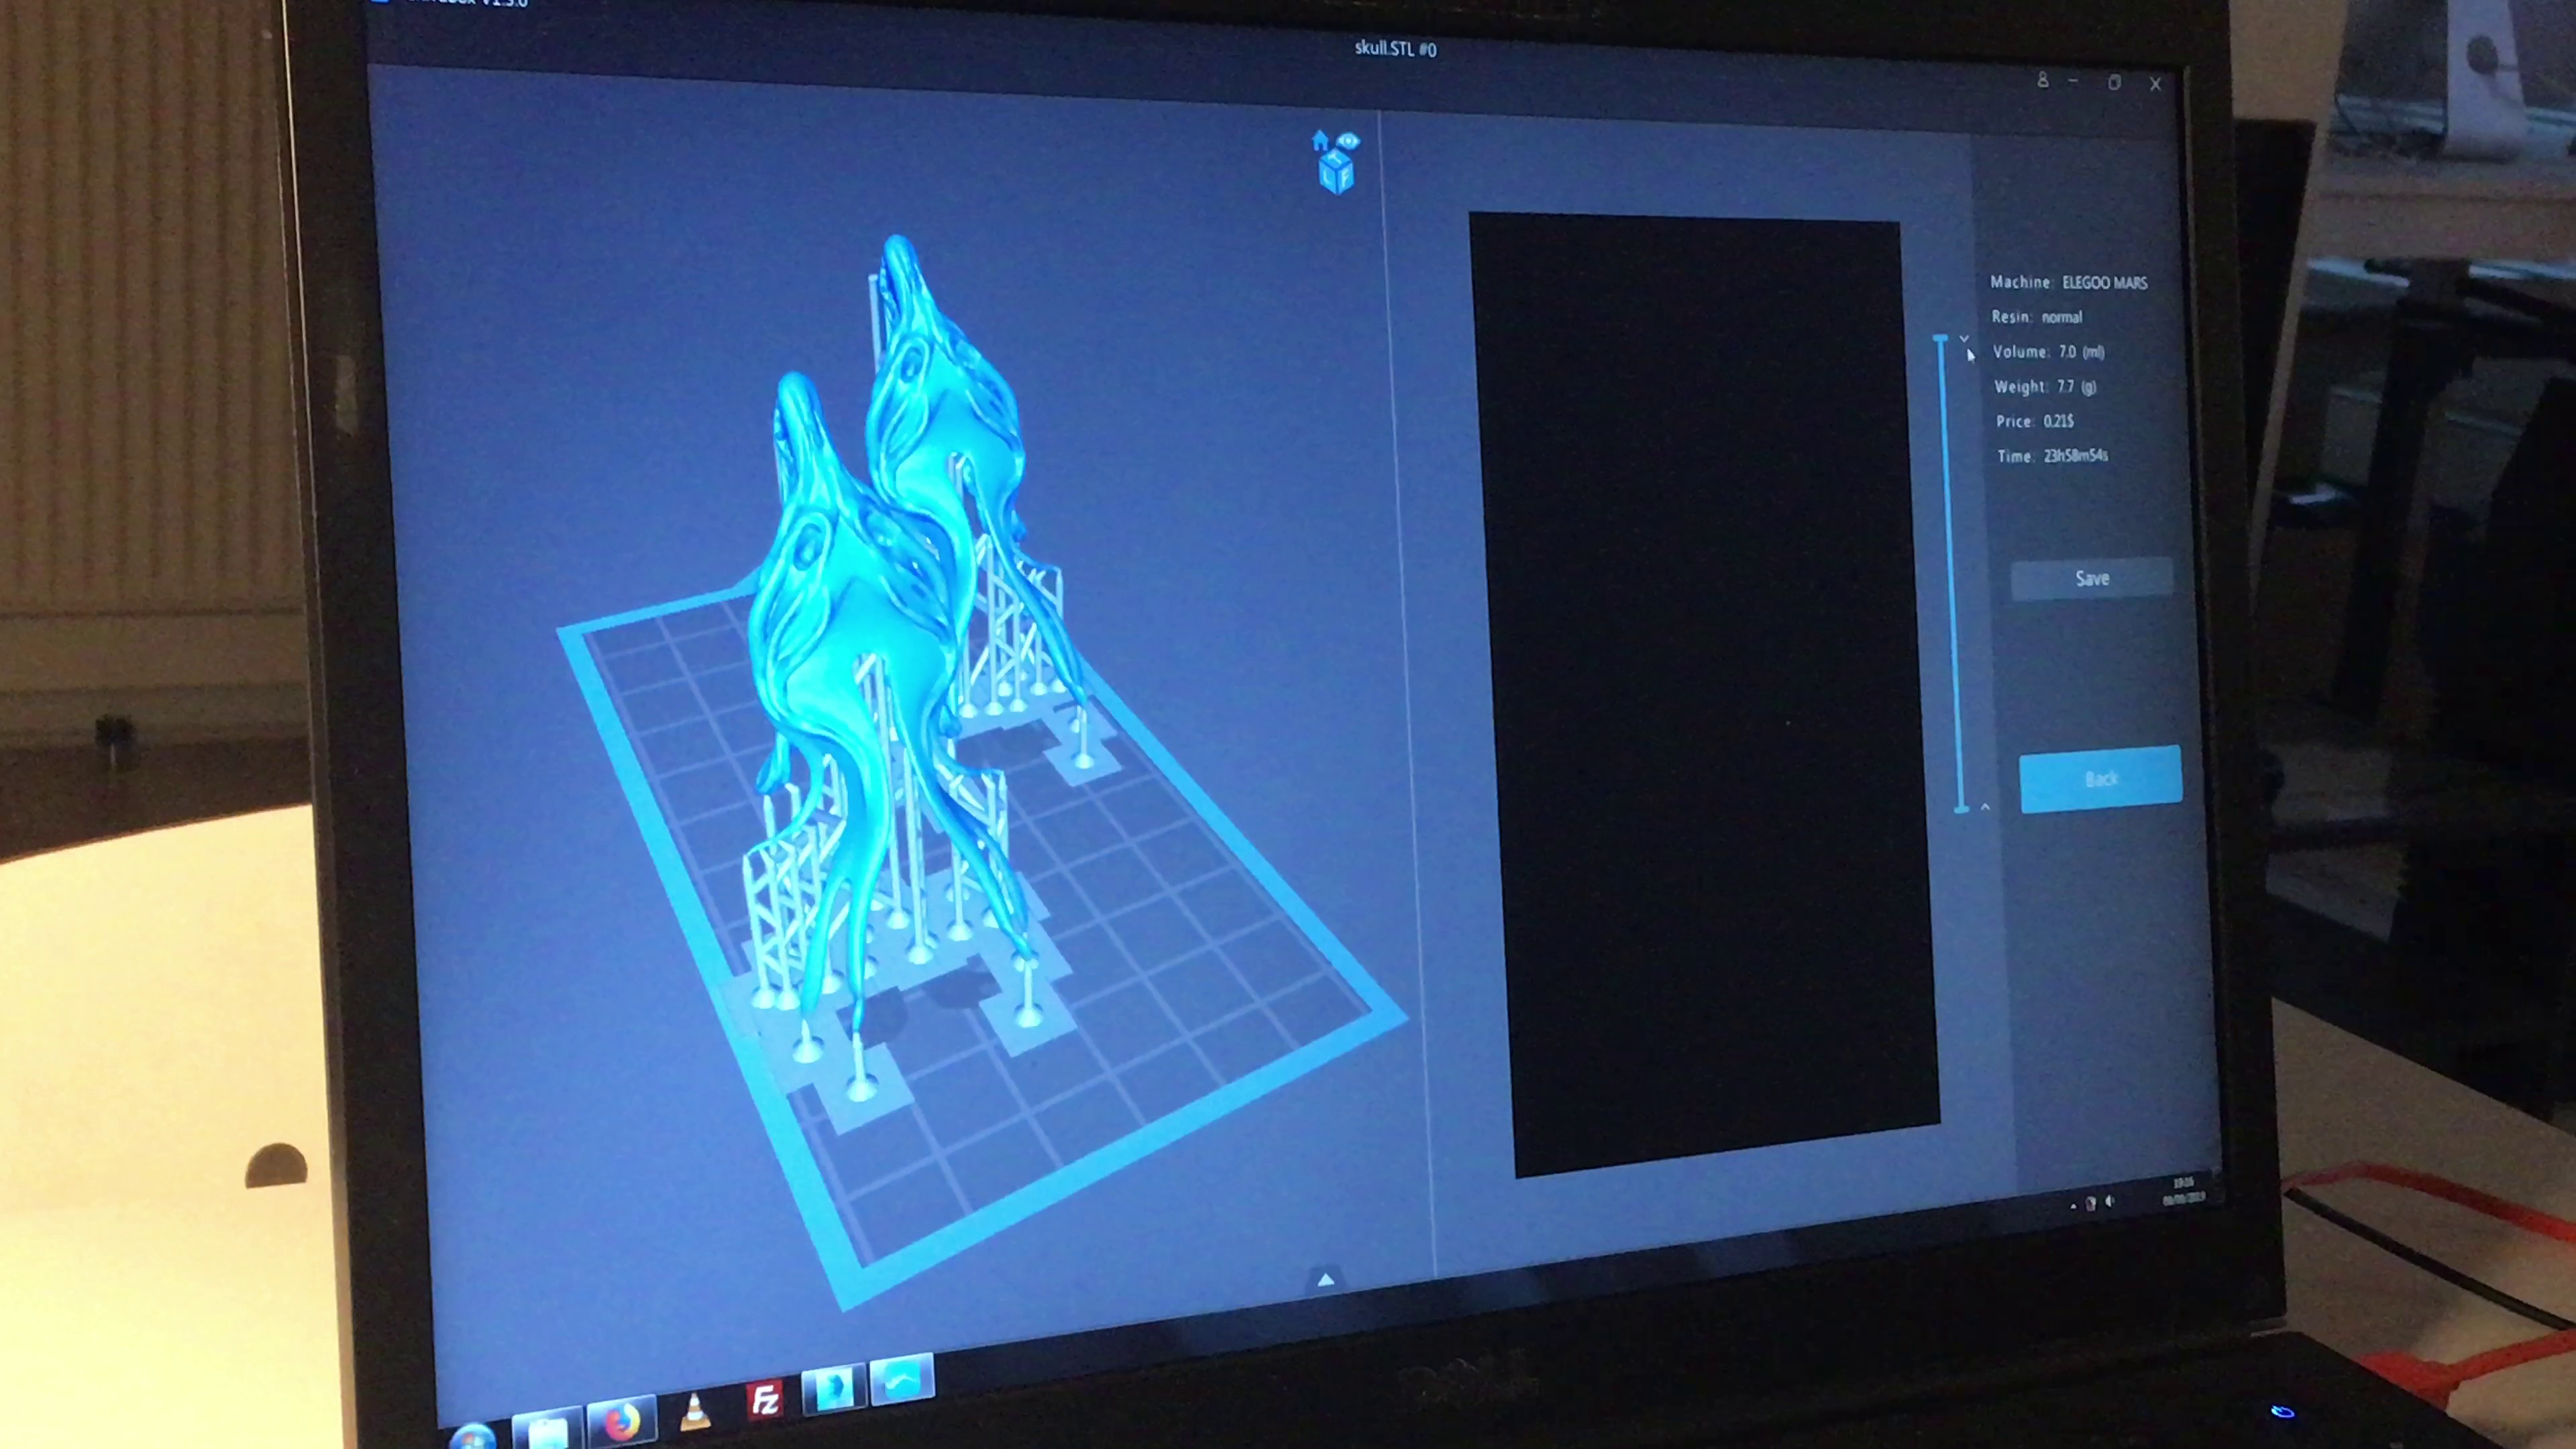The height and width of the screenshot is (1449, 2576).
Task: Click the home view reset icon
Action: (1320, 141)
